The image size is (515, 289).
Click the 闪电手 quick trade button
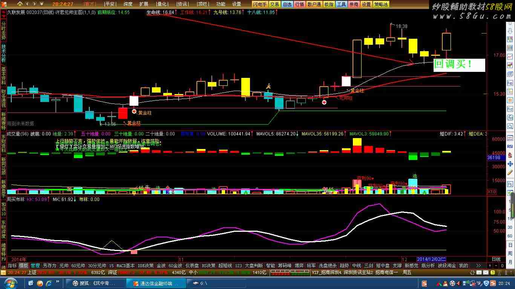point(260,4)
